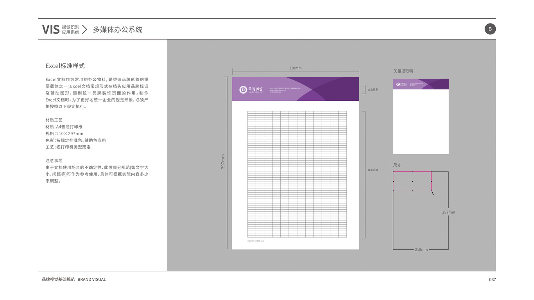
Task: Click the line 工艺:视打印机类型而定
Action: point(68,147)
